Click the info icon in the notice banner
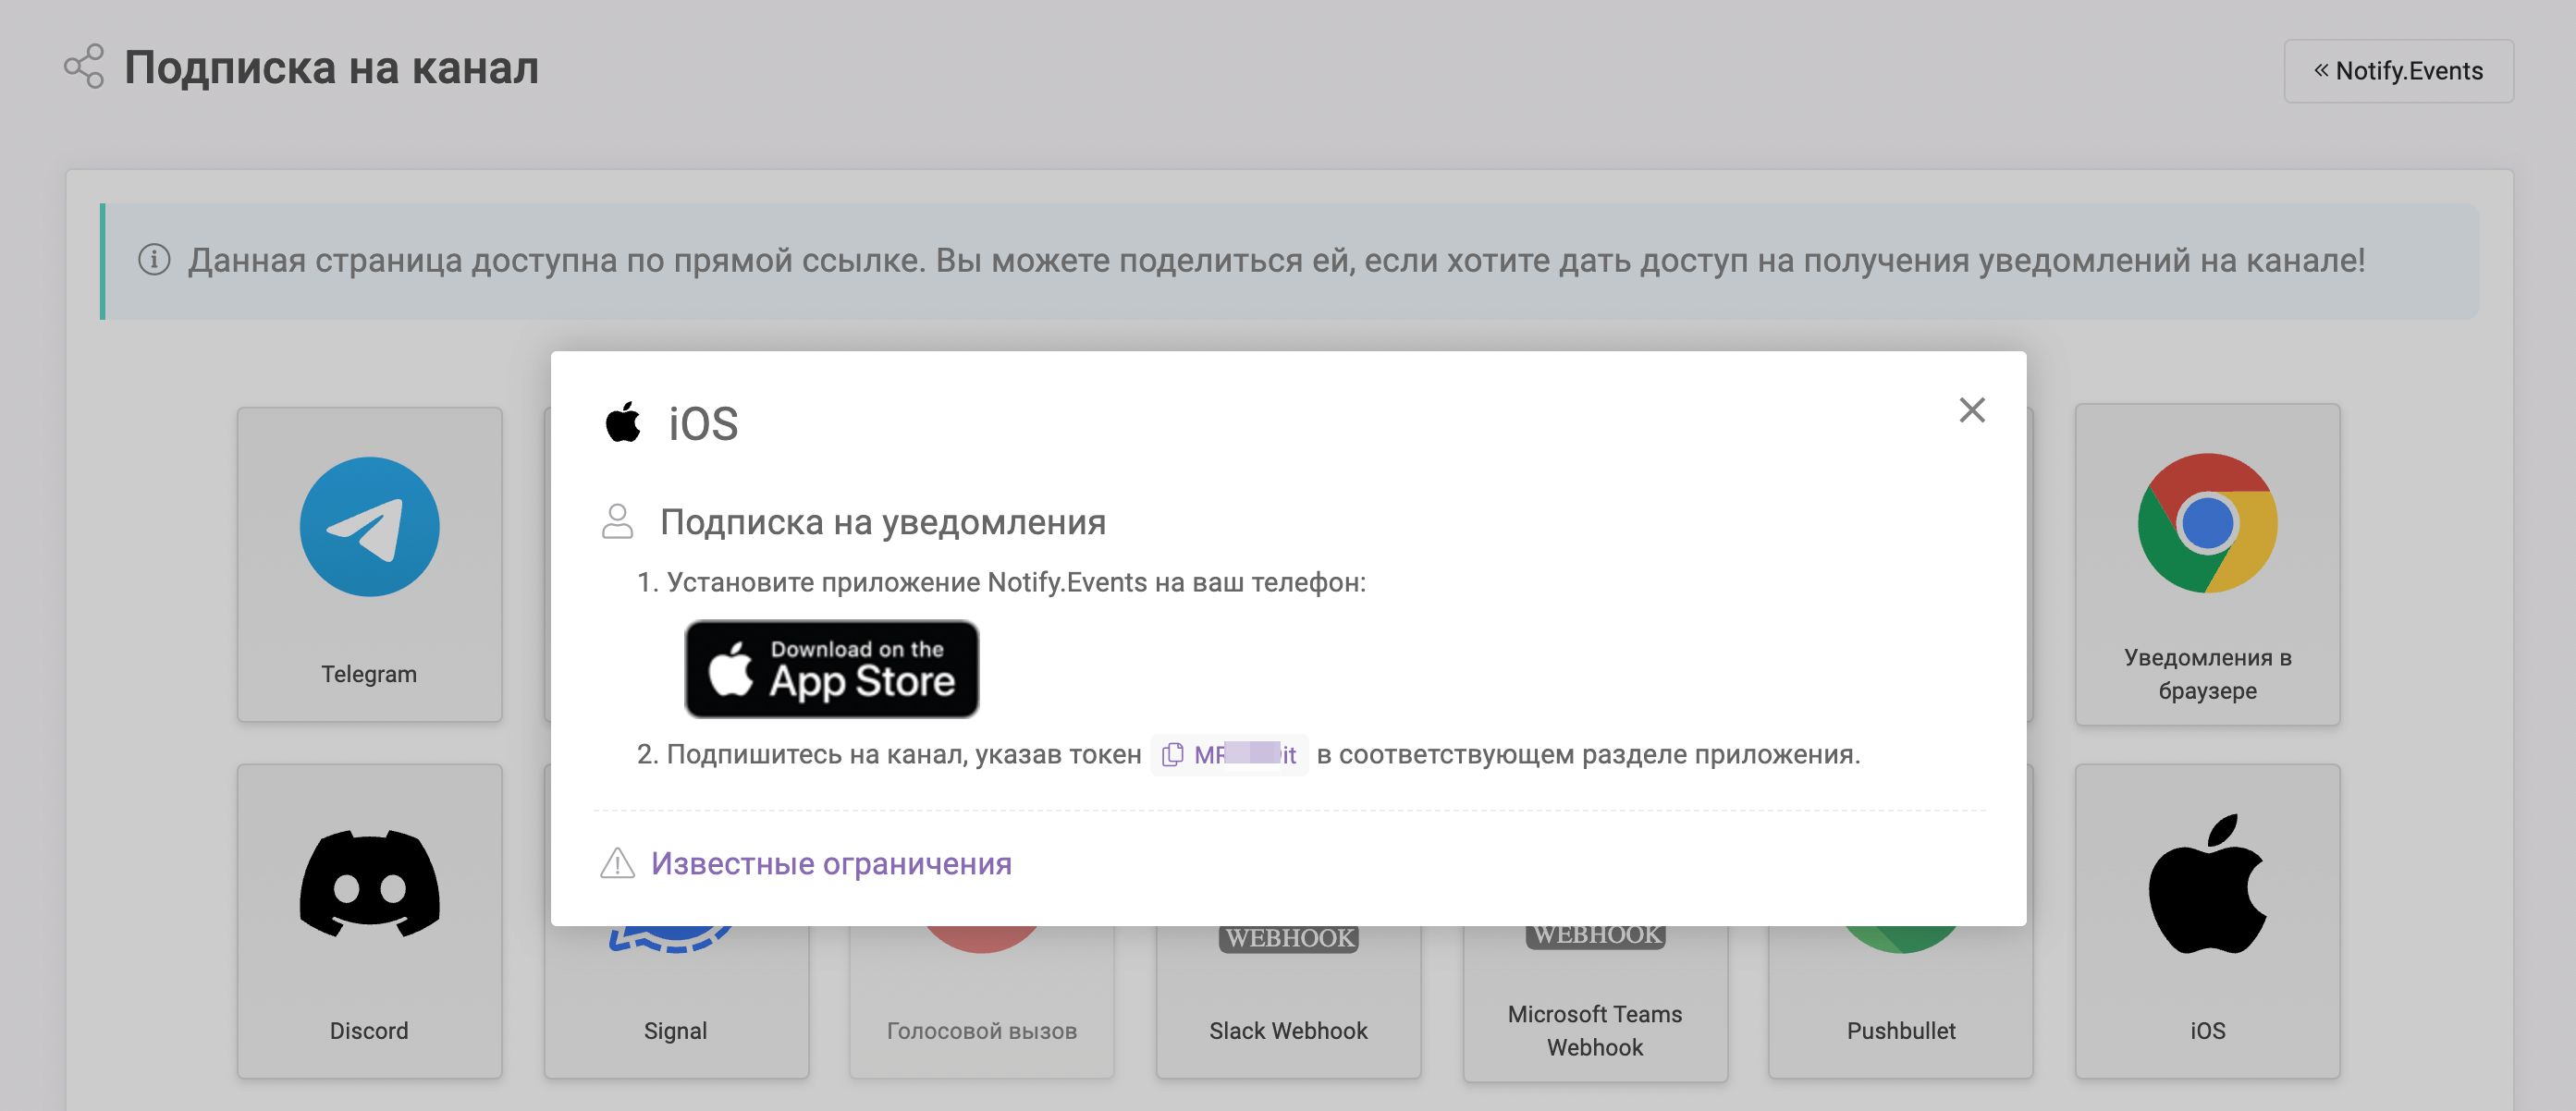This screenshot has height=1111, width=2576. [154, 260]
